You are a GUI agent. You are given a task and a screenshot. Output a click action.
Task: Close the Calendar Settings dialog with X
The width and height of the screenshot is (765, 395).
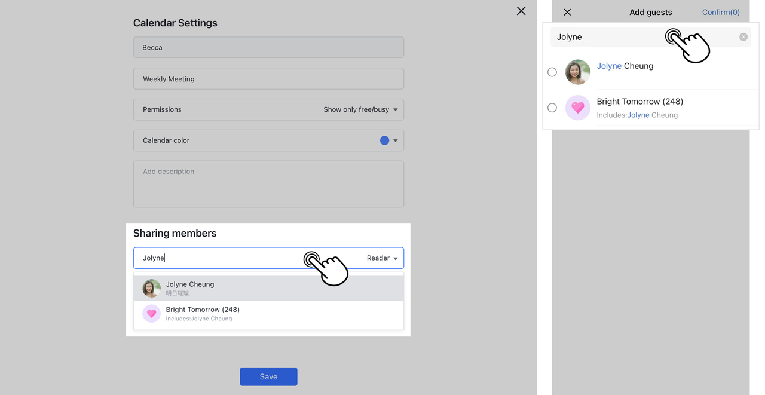tap(521, 11)
